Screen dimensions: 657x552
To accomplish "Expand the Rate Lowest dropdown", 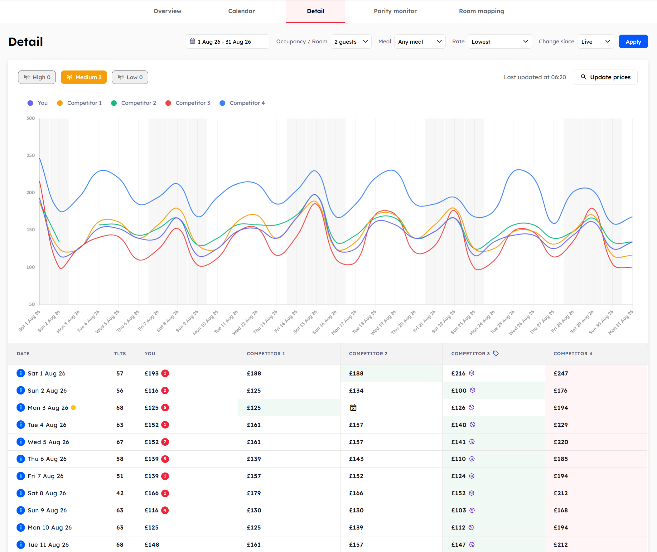I will (500, 41).
